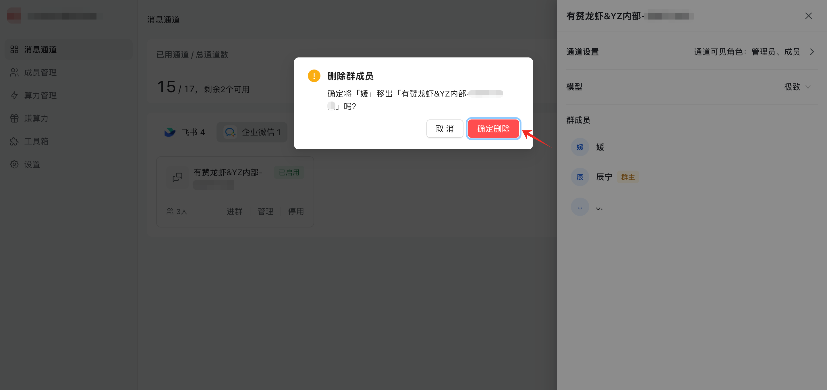
Task: Expand 通道设置 with the right chevron
Action: [x=811, y=52]
